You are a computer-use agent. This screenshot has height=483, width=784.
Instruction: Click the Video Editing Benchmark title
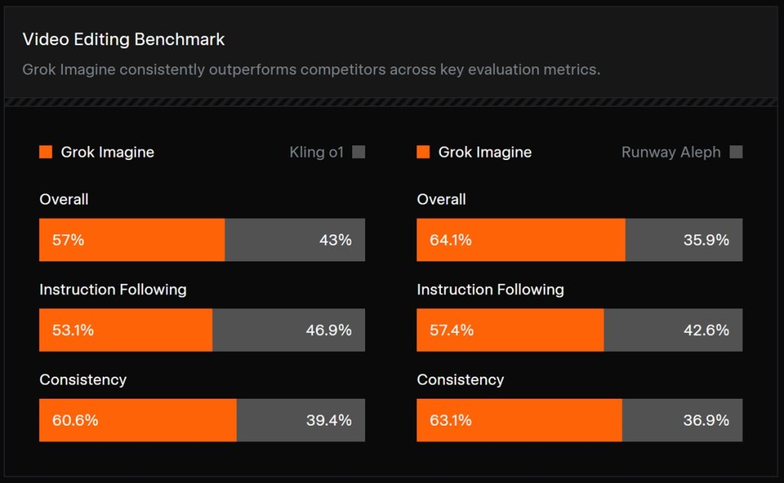[x=123, y=39]
